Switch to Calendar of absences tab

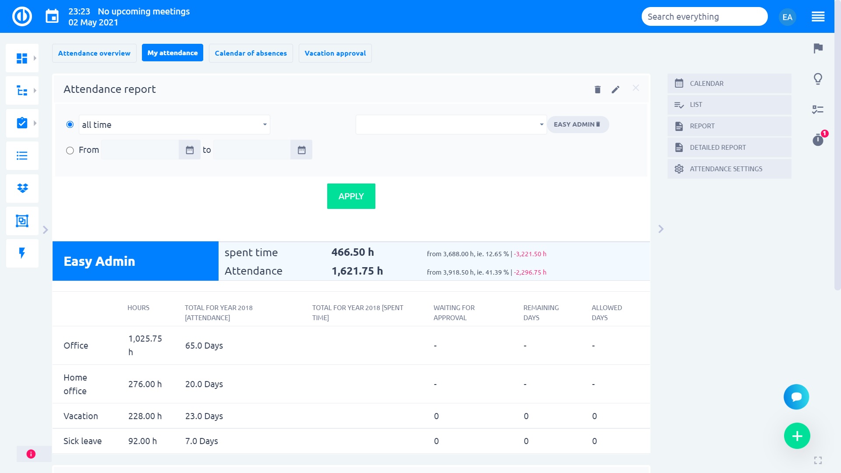[x=251, y=53]
